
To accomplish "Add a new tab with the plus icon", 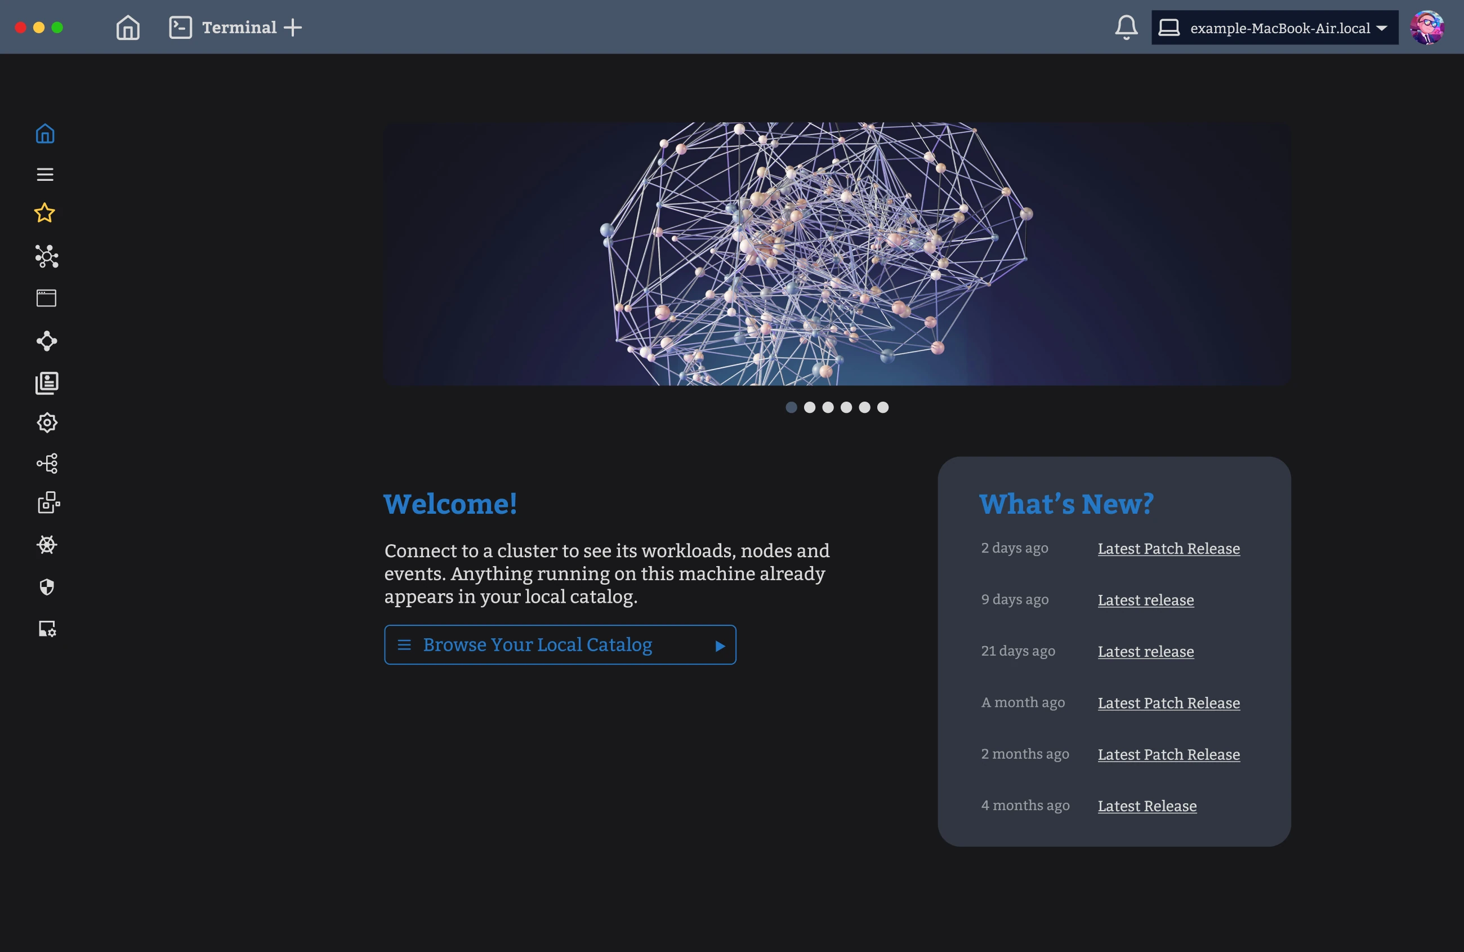I will tap(293, 28).
